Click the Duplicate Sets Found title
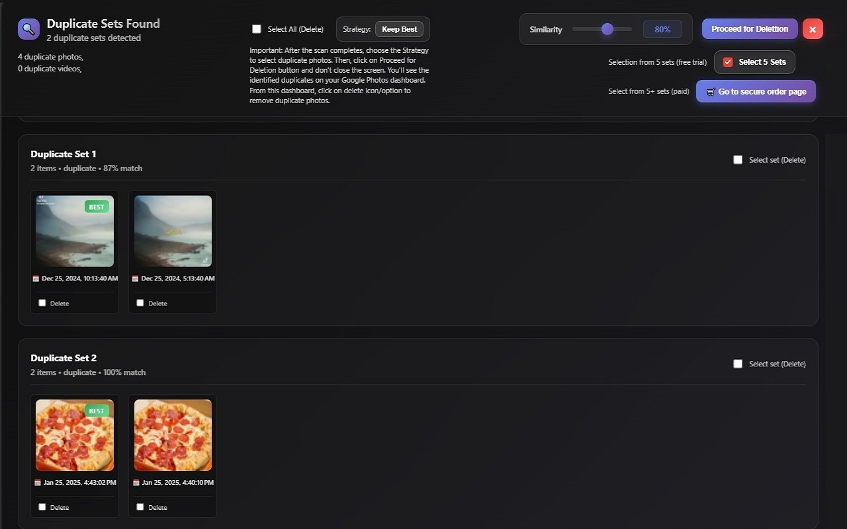The height and width of the screenshot is (529, 847). pos(103,24)
